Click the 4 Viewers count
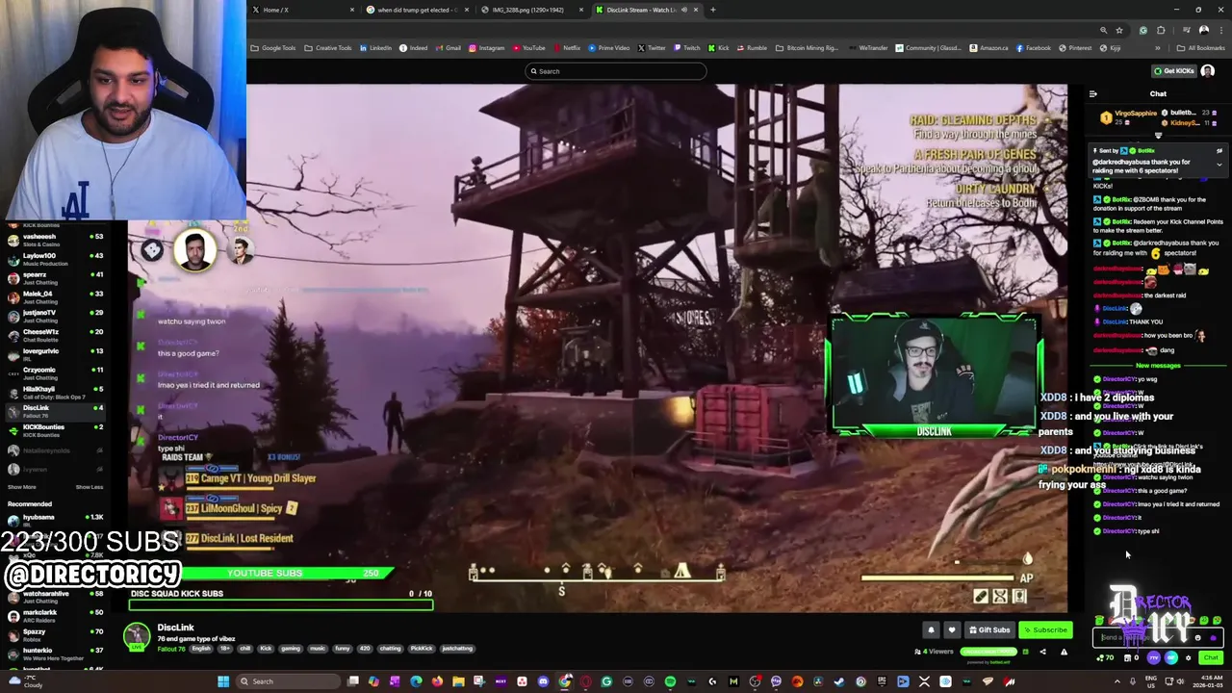The height and width of the screenshot is (693, 1232). click(x=936, y=652)
